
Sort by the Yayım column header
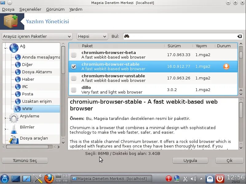point(203,46)
